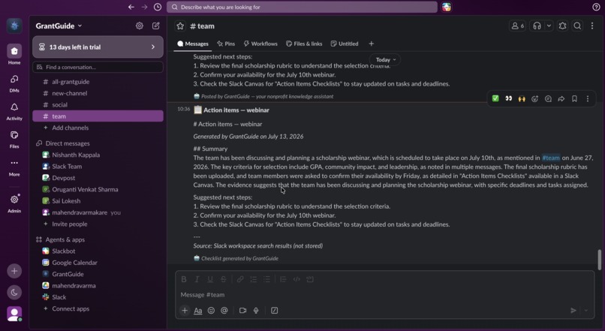Open the Untitled canvas tab
The width and height of the screenshot is (605, 331).
[345, 44]
